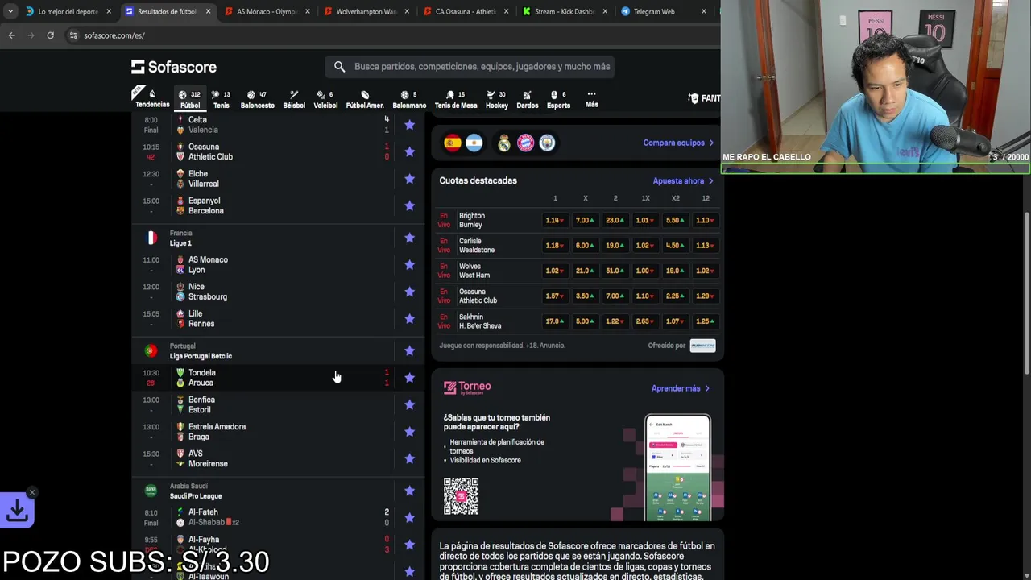The height and width of the screenshot is (580, 1031).
Task: Select the Esports category
Action: tap(558, 99)
